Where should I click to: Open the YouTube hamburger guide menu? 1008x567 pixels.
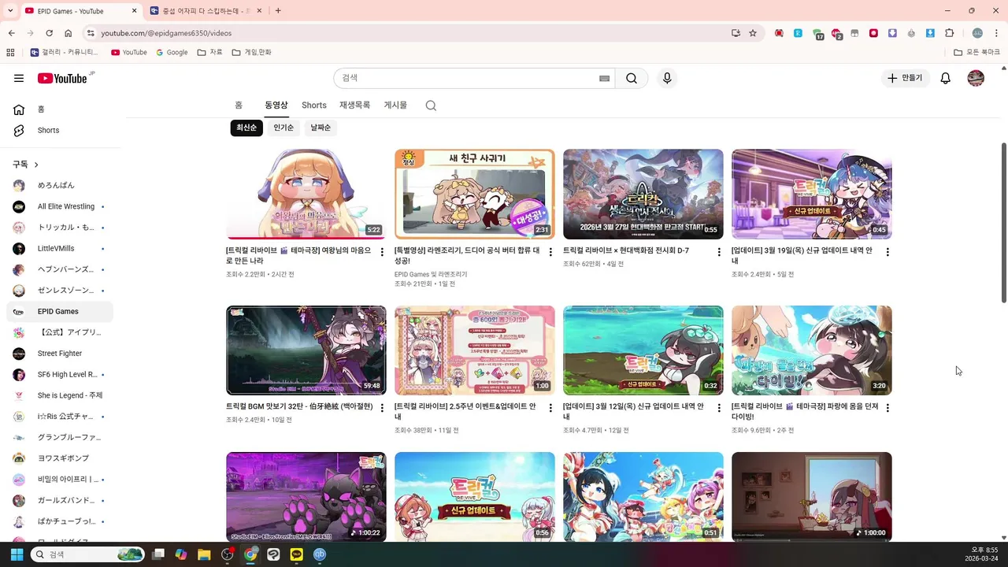(x=19, y=78)
